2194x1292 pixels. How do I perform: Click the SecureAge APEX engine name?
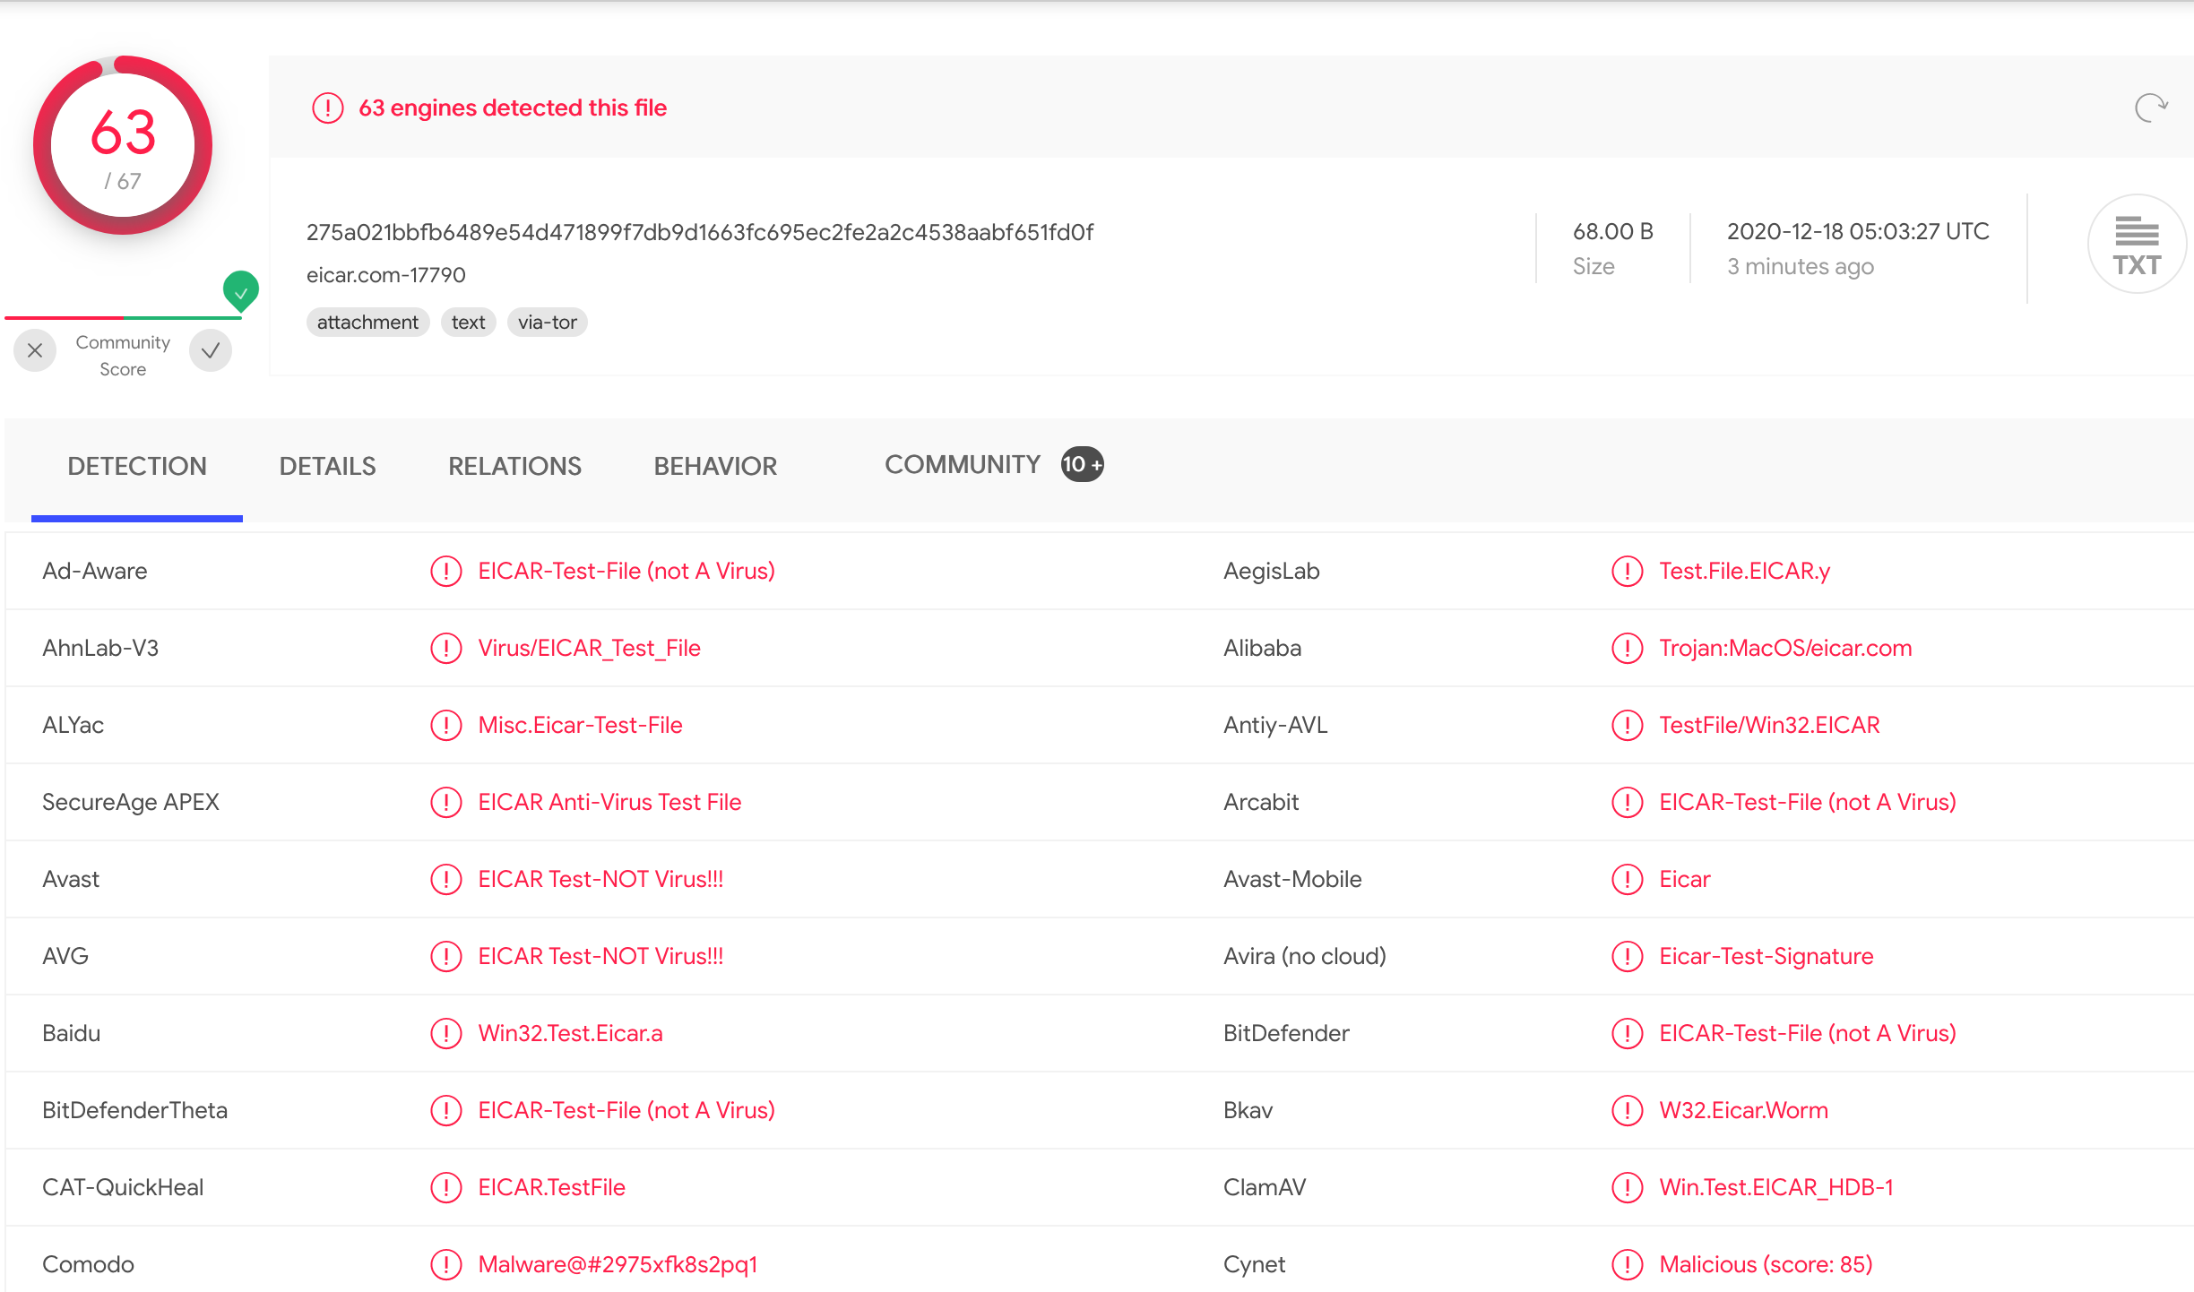[x=131, y=802]
